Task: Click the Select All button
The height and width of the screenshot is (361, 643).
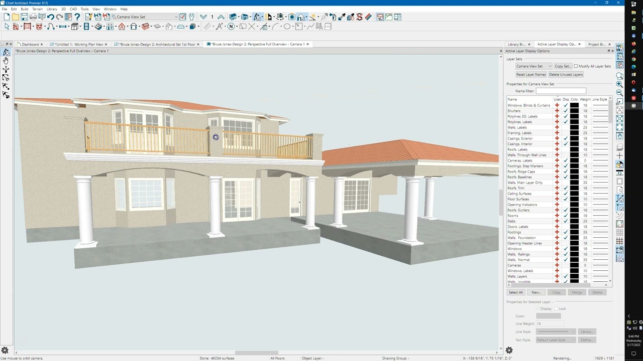Action: 516,292
